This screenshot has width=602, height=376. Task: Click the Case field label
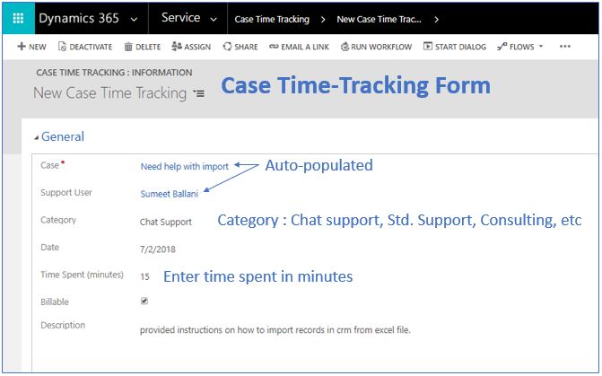[49, 165]
